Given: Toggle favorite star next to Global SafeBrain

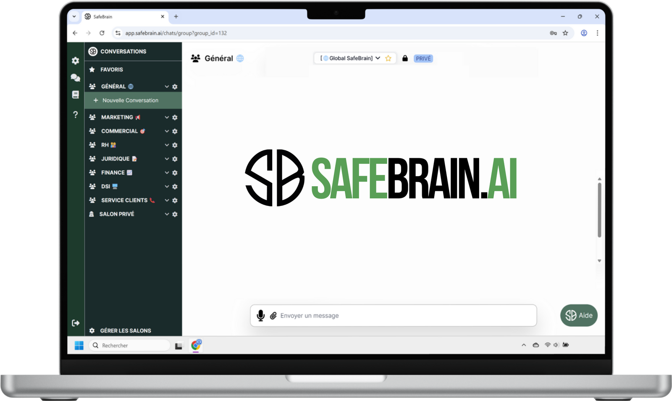Looking at the screenshot, I should (x=388, y=58).
